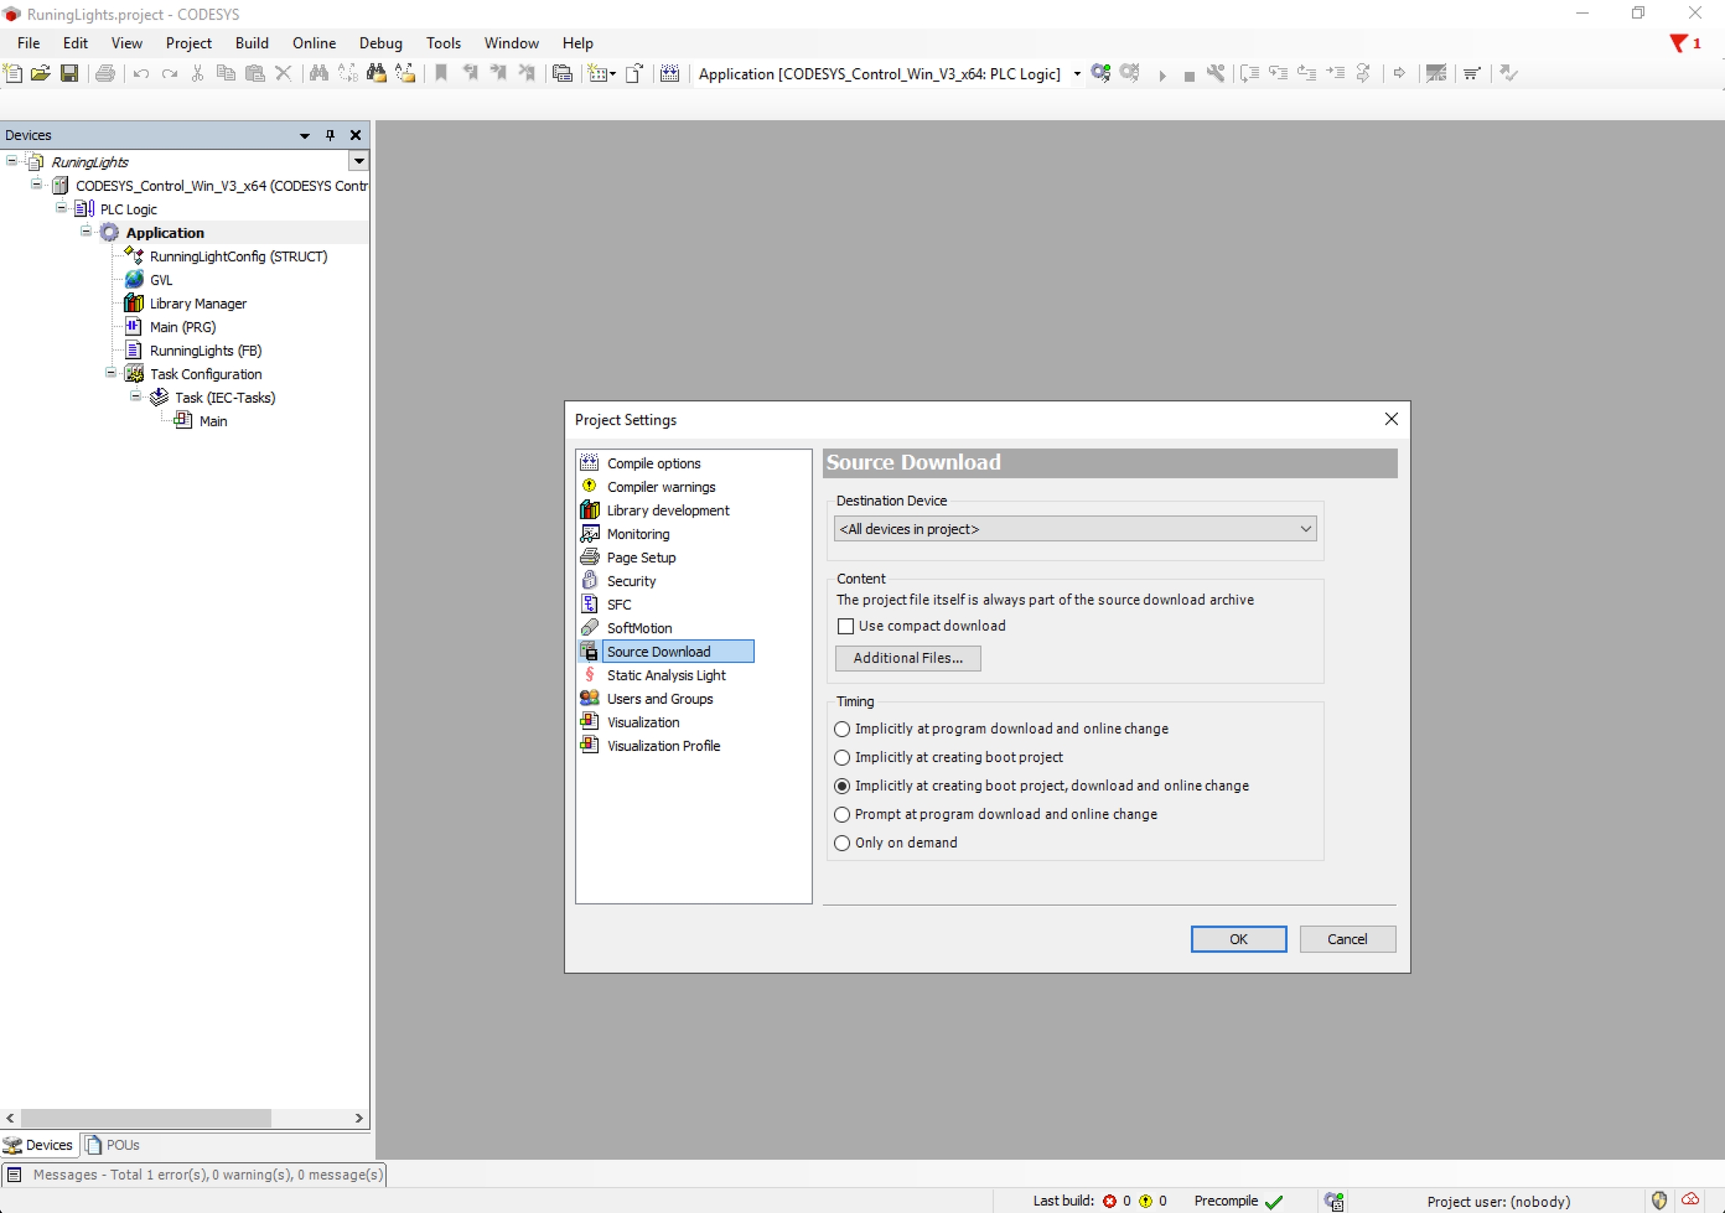Click the red notification funnel icon
Screen dimensions: 1725x1213
[1678, 43]
